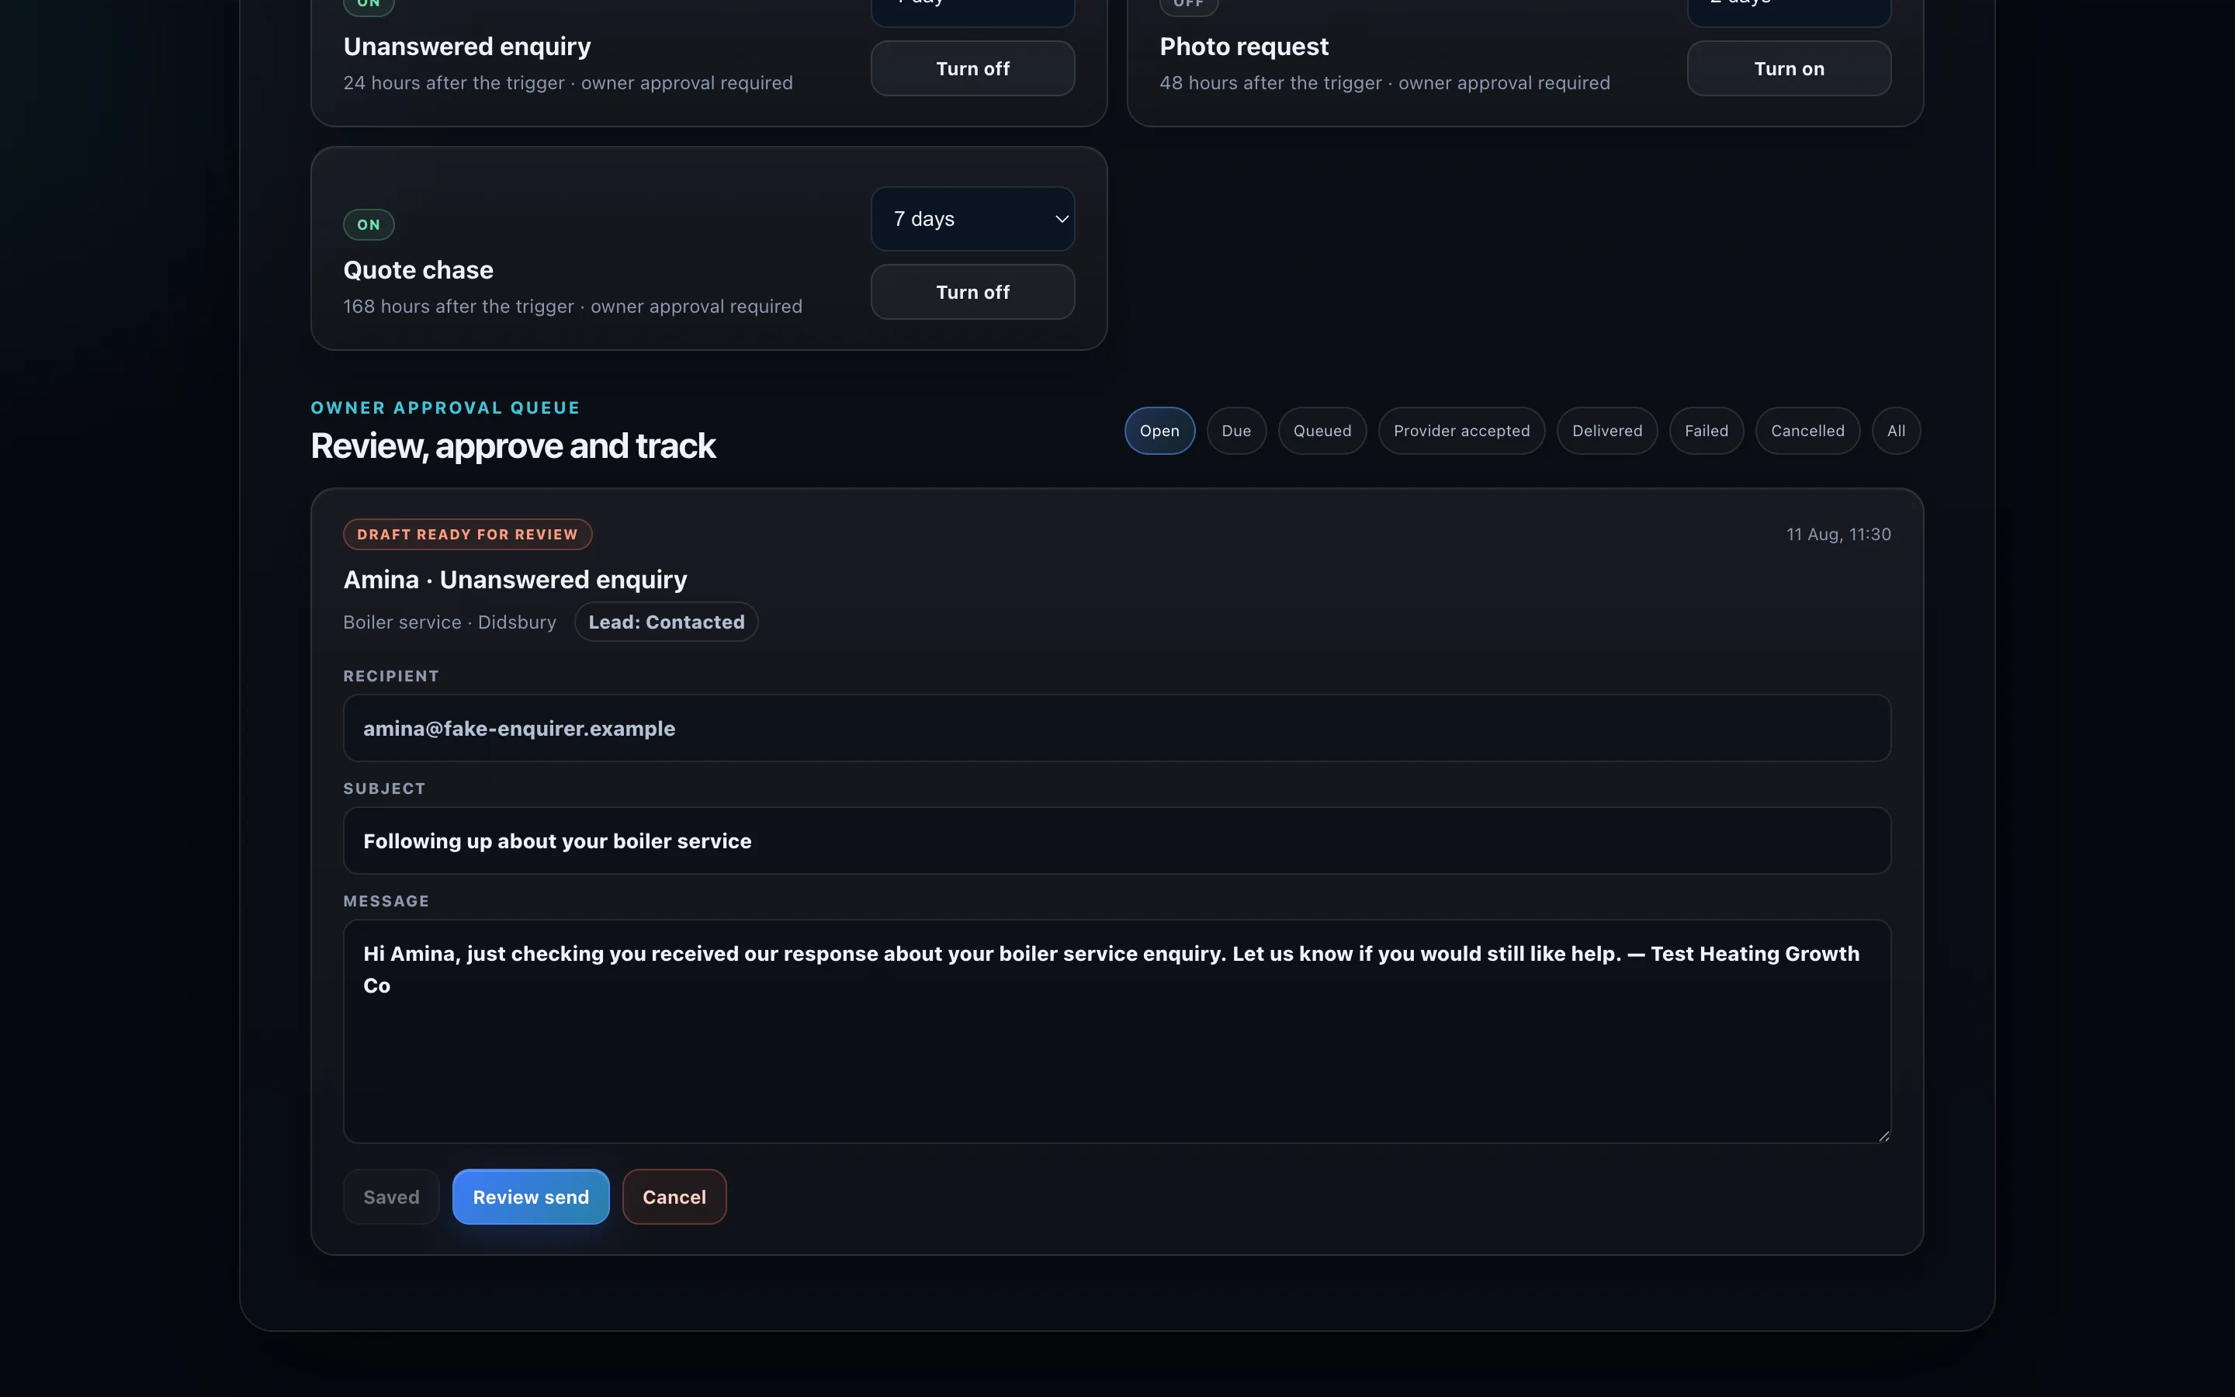
Task: Show Queued messages filter
Action: (1322, 431)
